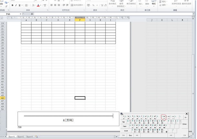Toggle the Caps key on soft keyboard
This screenshot has width=197, height=139.
pos(124,126)
